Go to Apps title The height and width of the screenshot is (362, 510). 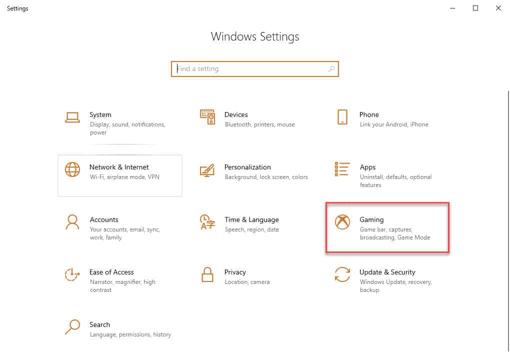point(367,167)
